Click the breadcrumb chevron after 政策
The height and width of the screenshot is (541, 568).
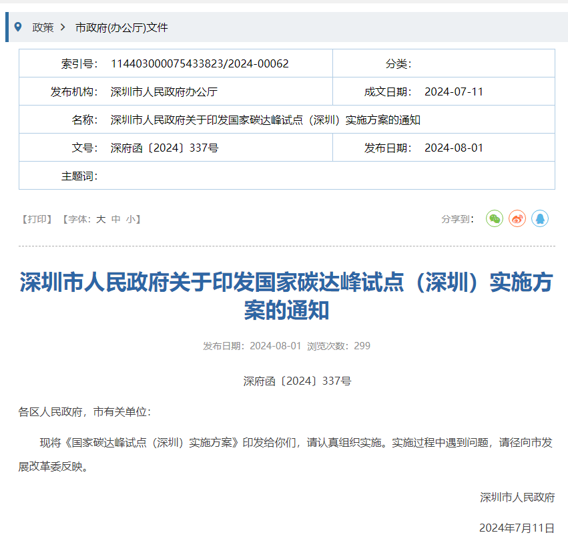pyautogui.click(x=63, y=27)
